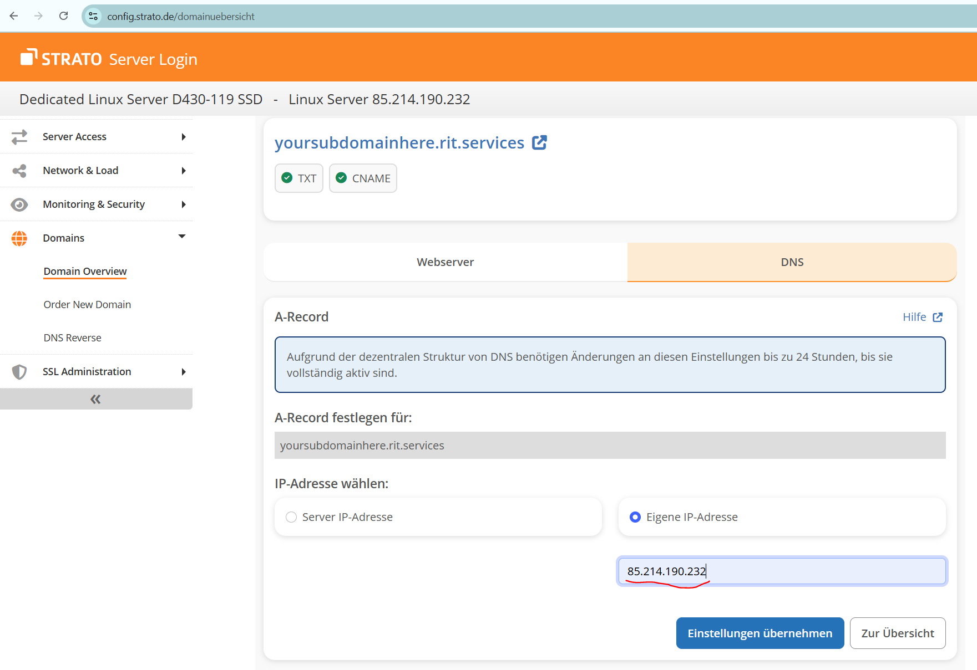The height and width of the screenshot is (670, 977).
Task: Click the Monitoring & Security eye icon
Action: (19, 204)
